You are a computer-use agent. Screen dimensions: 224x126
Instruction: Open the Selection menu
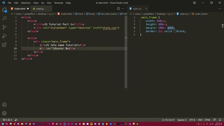coord(26,3)
